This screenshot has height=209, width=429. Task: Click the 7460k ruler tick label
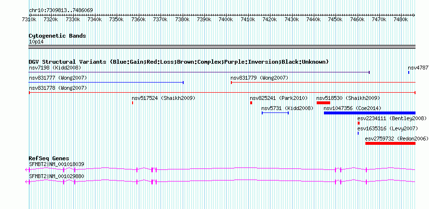(x=357, y=19)
